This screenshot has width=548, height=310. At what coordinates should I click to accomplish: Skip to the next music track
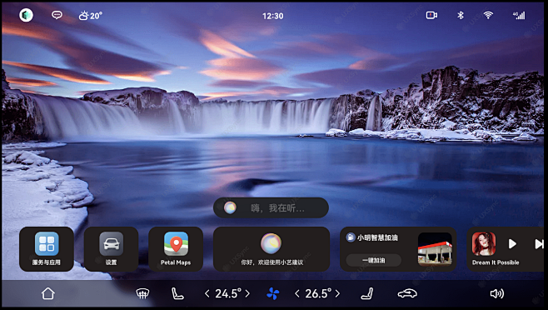539,244
